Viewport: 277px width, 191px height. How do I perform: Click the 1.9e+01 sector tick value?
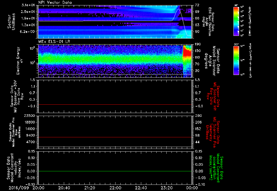(28, 18)
